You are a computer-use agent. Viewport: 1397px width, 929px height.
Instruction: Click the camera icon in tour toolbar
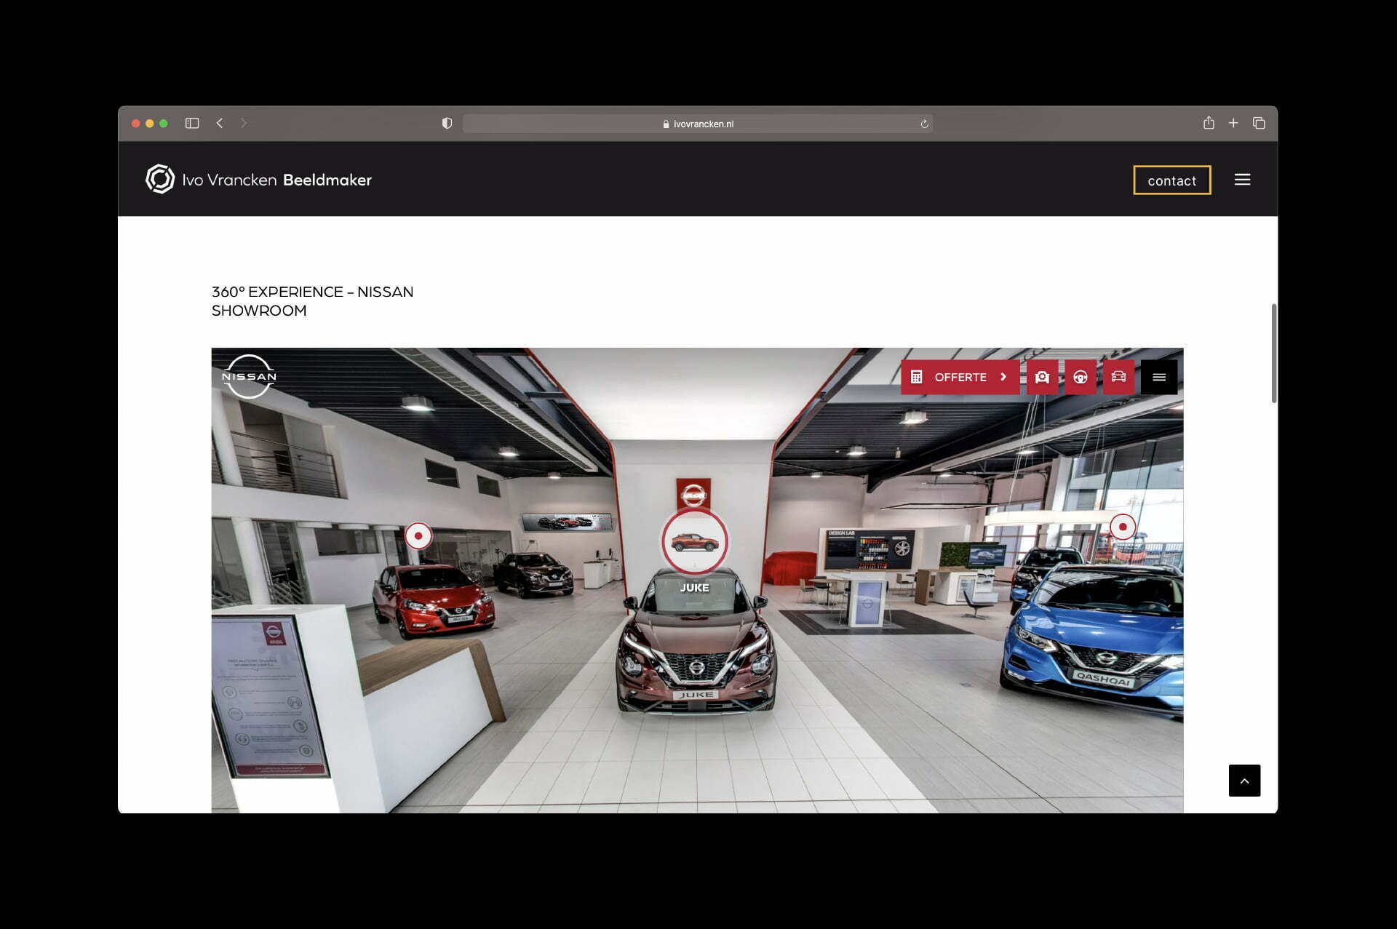[x=1042, y=377]
